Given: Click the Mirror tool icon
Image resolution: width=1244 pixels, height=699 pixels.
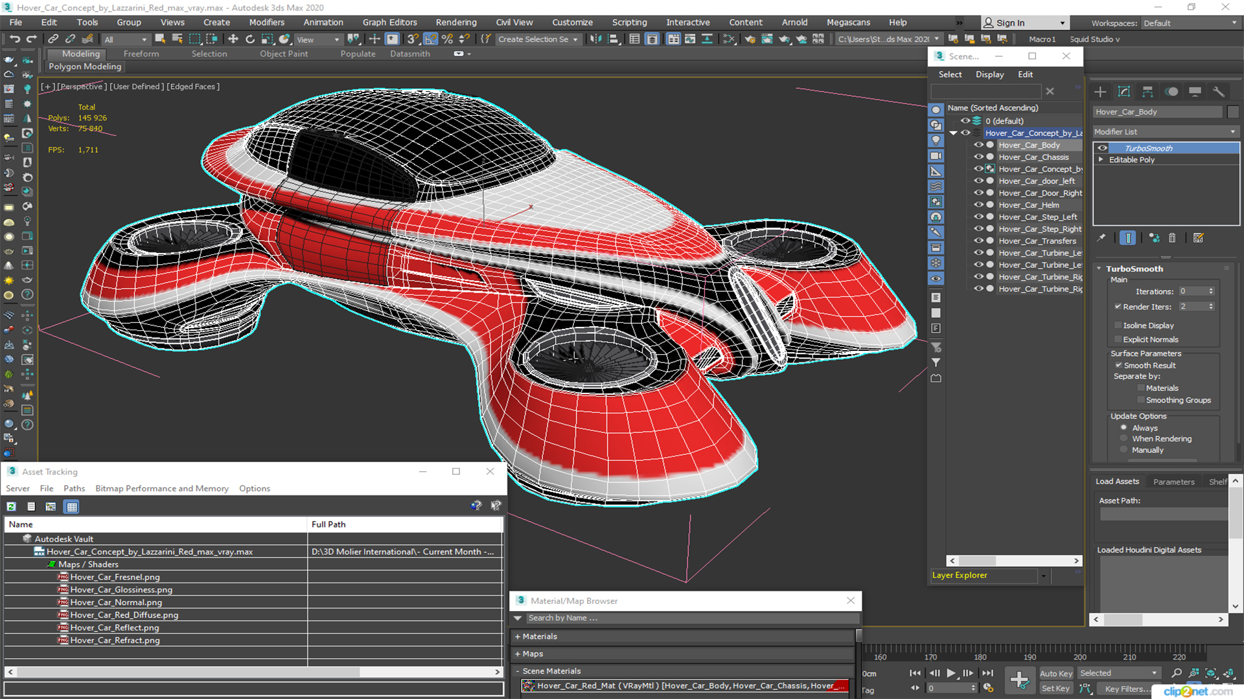Looking at the screenshot, I should coord(595,39).
